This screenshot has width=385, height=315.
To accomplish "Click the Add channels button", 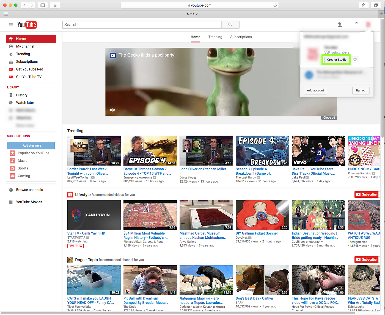I will (32, 146).
